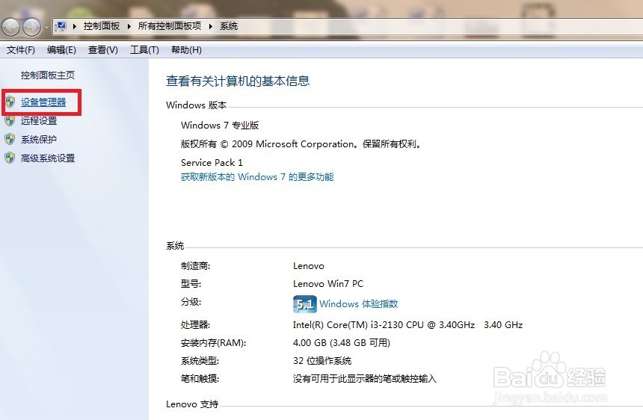Click the Forward navigation arrow button
Viewport: 643px width, 420px height.
pyautogui.click(x=31, y=28)
